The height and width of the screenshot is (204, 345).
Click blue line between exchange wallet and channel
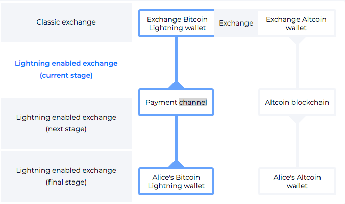point(176,59)
